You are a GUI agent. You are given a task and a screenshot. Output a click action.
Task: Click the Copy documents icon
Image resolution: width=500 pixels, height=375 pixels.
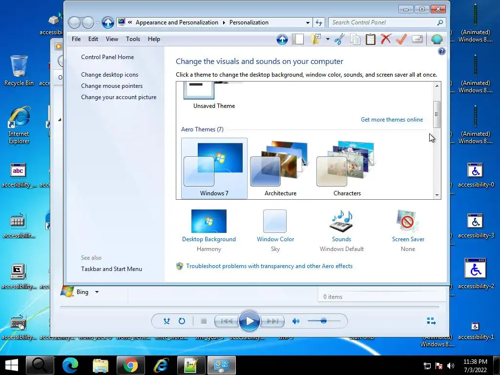pyautogui.click(x=355, y=39)
